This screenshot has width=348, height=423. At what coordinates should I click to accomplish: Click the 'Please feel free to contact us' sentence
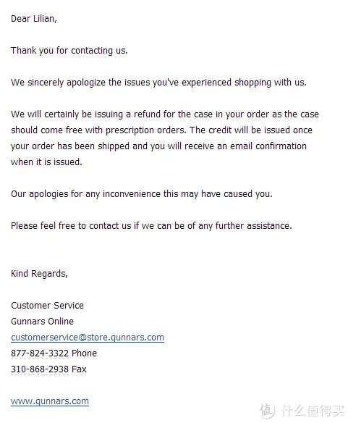[x=151, y=225]
